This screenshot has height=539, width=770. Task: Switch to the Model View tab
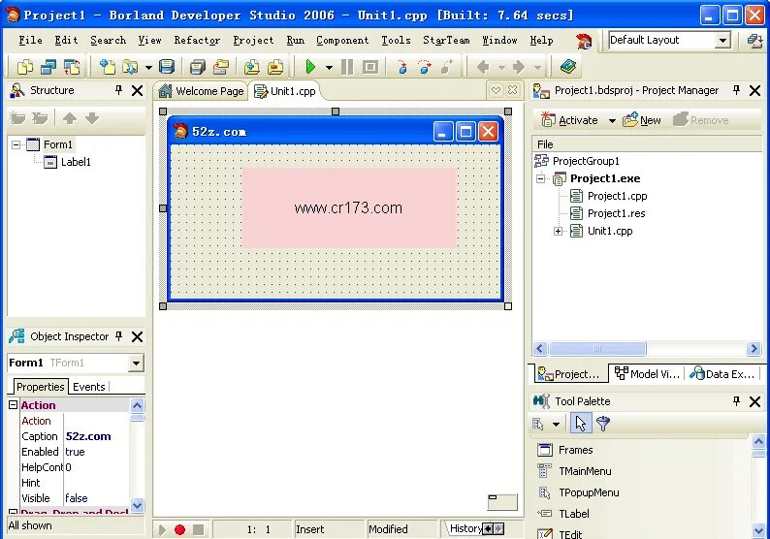tap(647, 373)
